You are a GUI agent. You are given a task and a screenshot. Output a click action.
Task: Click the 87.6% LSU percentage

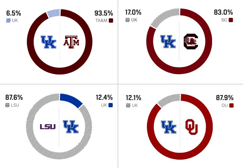tap(14, 97)
